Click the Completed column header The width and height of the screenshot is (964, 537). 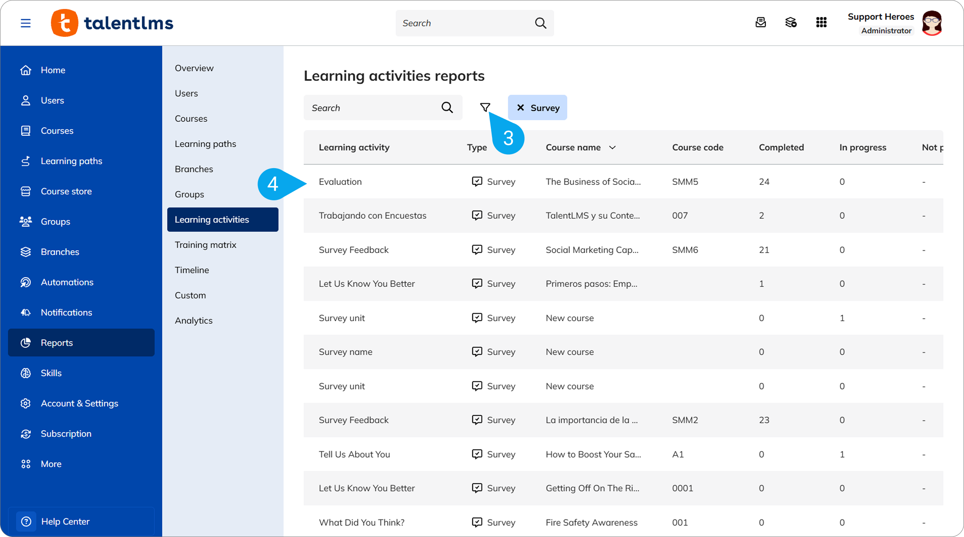pyautogui.click(x=781, y=147)
